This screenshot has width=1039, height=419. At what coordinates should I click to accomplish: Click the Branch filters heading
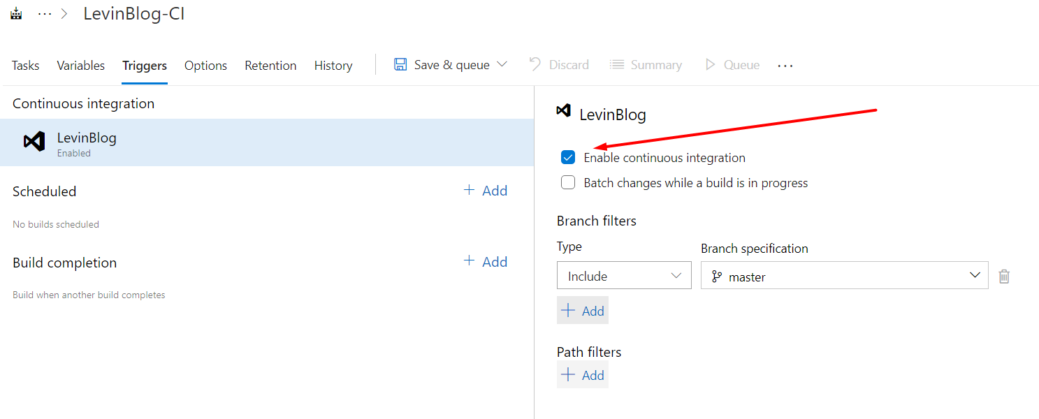(597, 221)
